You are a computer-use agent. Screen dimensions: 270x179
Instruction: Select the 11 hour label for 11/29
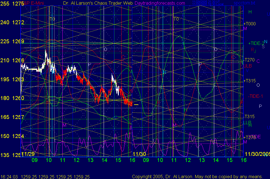[62, 160]
